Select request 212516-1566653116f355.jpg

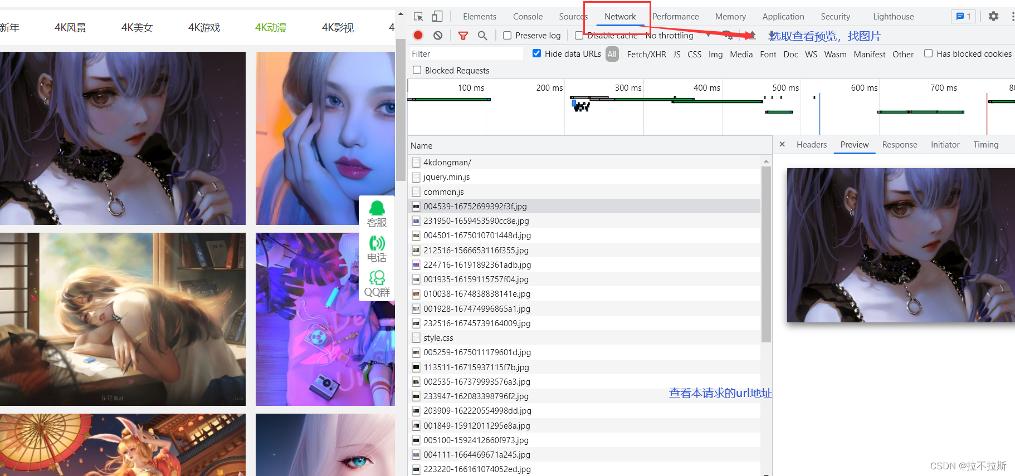(584, 250)
